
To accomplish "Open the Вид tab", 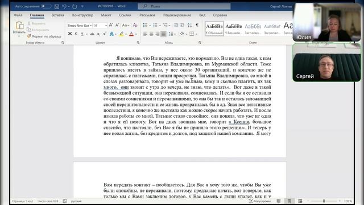I will pos(202,15).
